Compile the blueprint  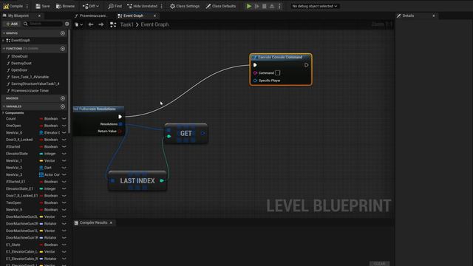tap(13, 6)
